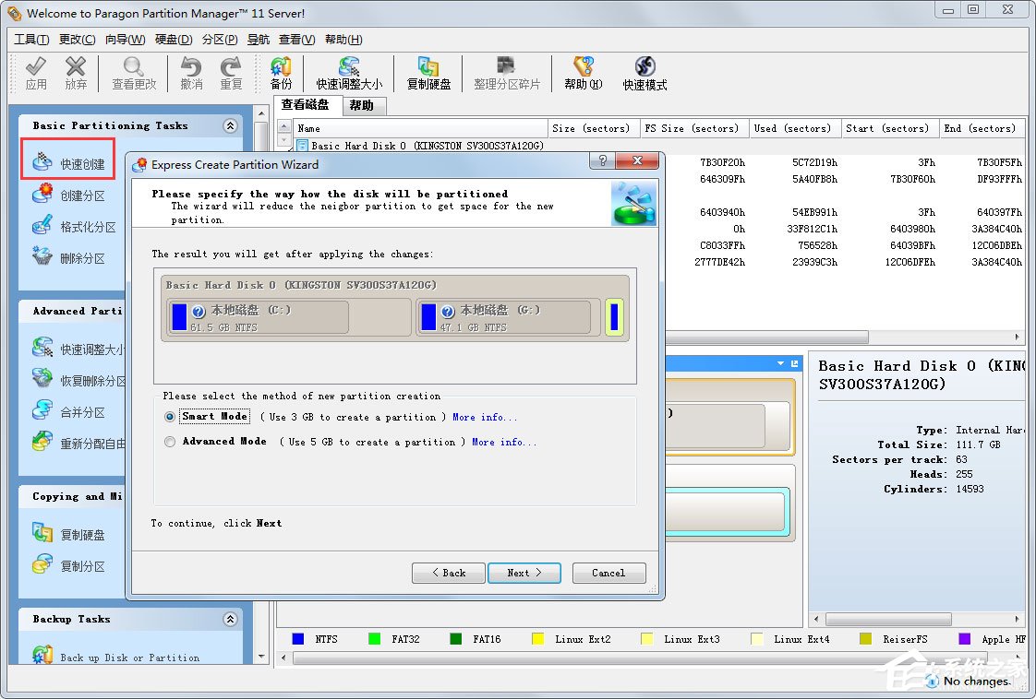Open the Backup (备份) toolbar icon

pos(281,73)
